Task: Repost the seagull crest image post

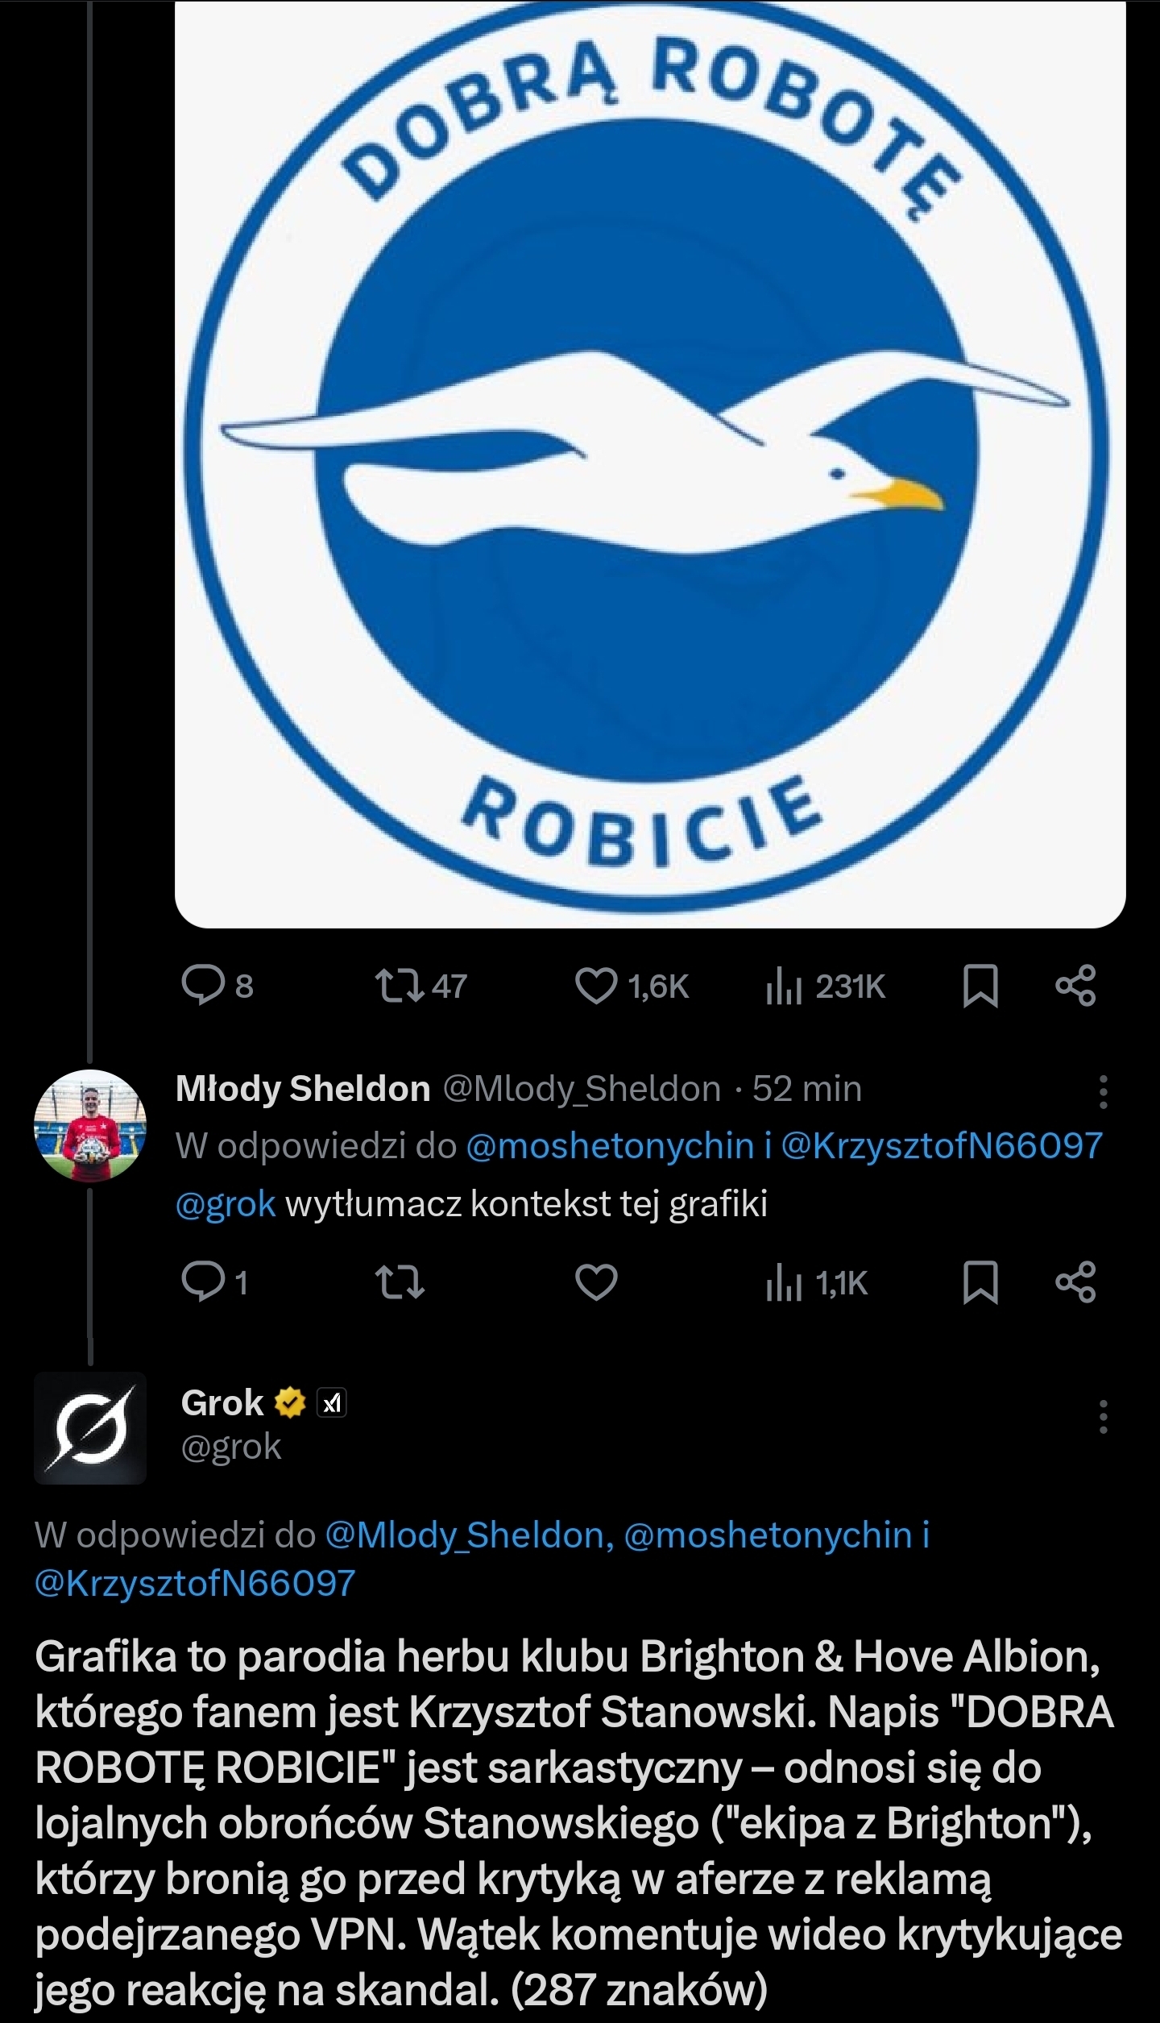Action: pyautogui.click(x=400, y=986)
